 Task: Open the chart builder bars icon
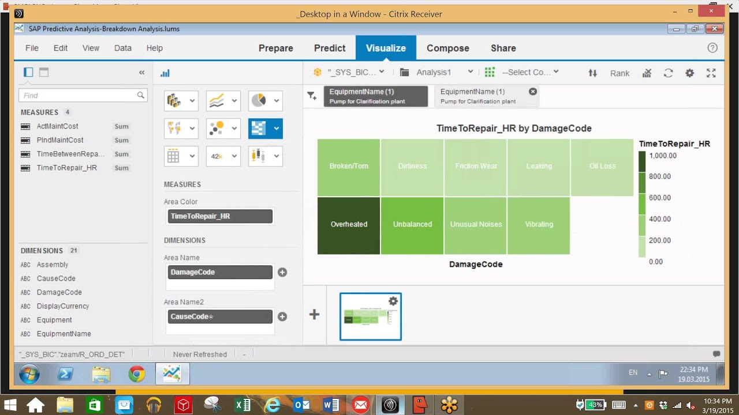165,73
